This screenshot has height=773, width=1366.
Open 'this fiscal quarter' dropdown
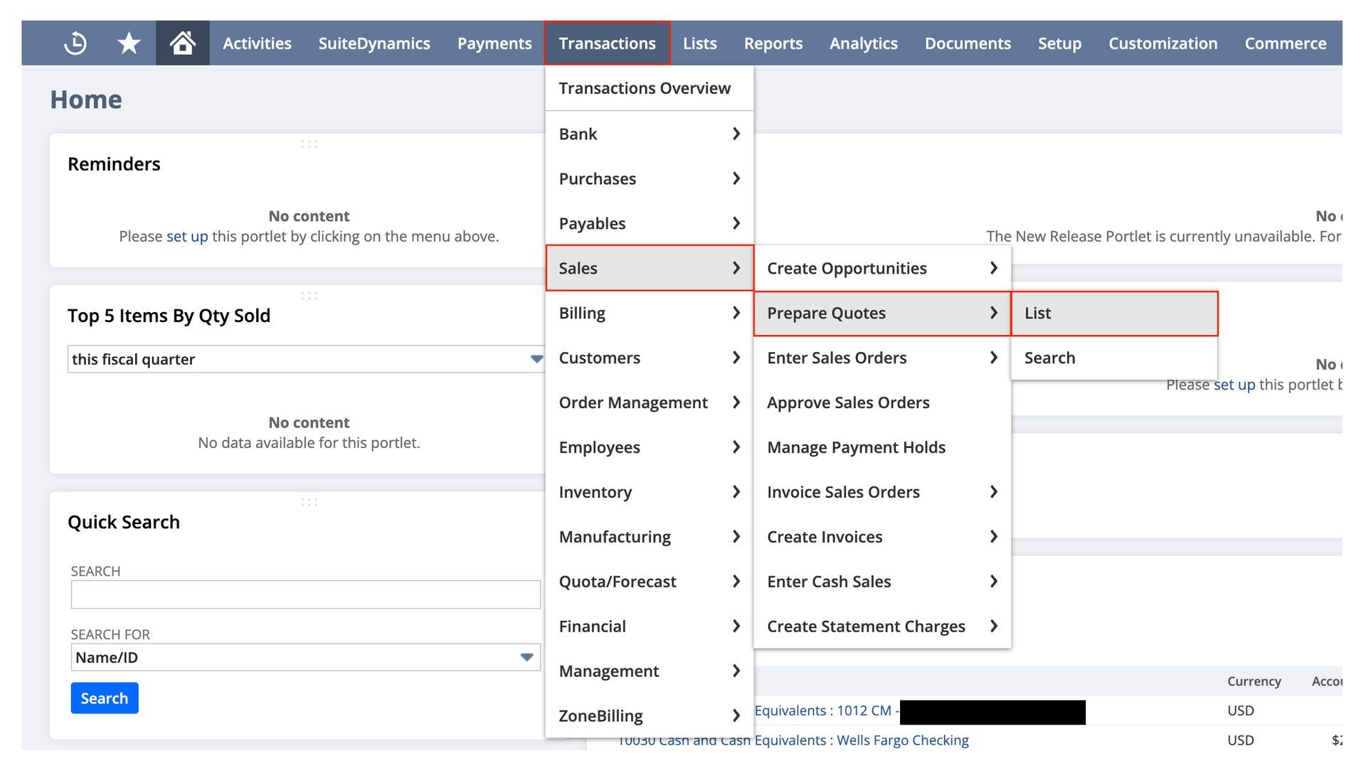click(x=306, y=359)
